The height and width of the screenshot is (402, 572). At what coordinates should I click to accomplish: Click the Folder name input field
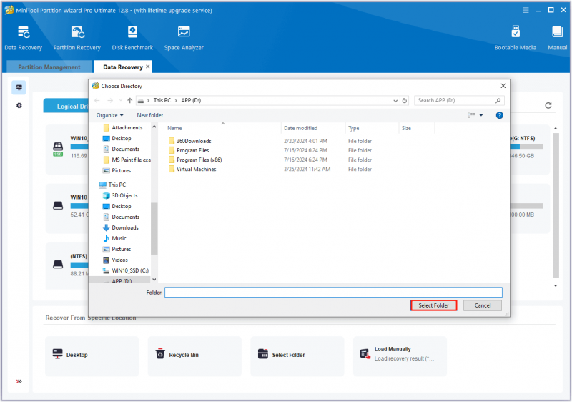point(333,292)
